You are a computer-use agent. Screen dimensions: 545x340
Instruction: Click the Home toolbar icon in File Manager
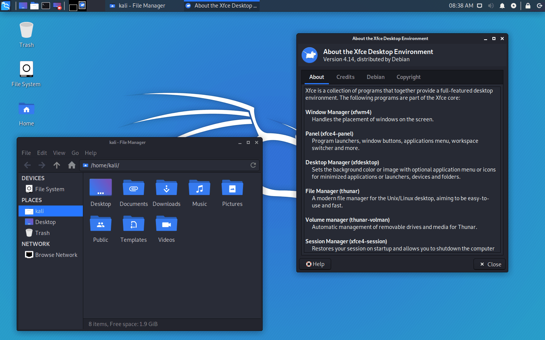72,165
